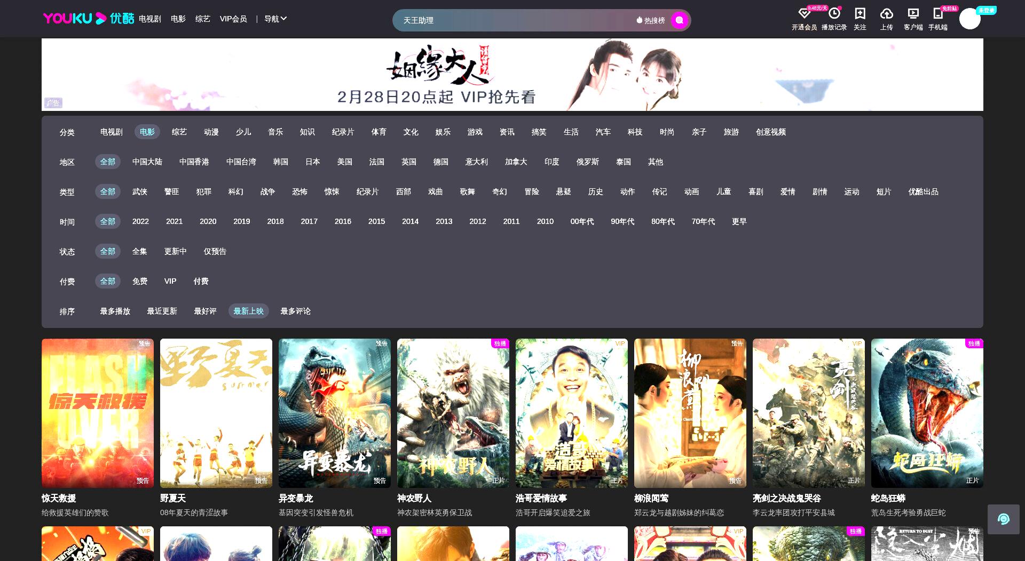Screen dimensions: 1025x561
Task: Open 异变暴龙 movie poster
Action: click(x=335, y=413)
